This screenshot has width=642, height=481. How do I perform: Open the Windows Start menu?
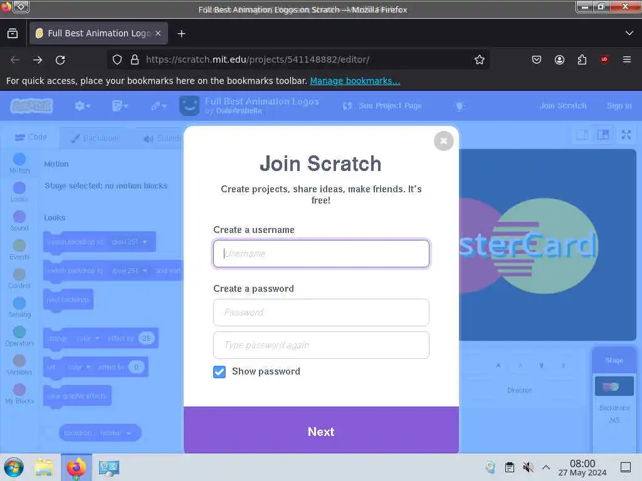pos(14,467)
